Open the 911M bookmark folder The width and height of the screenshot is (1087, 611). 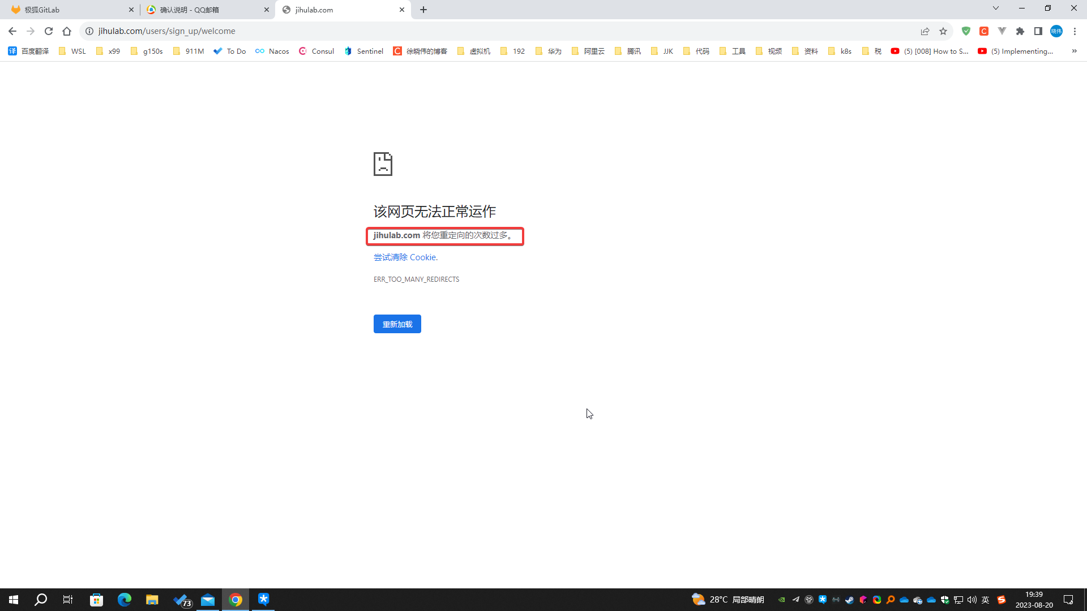tap(189, 51)
